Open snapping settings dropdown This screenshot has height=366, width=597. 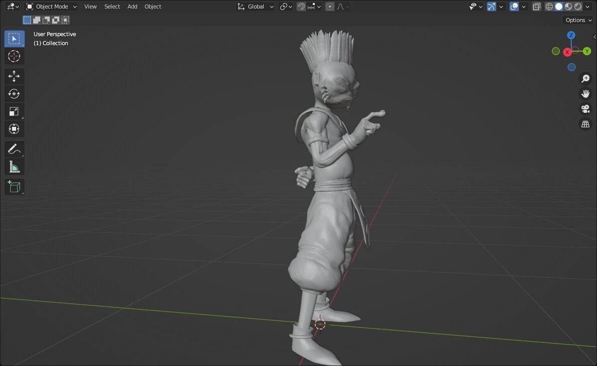314,7
